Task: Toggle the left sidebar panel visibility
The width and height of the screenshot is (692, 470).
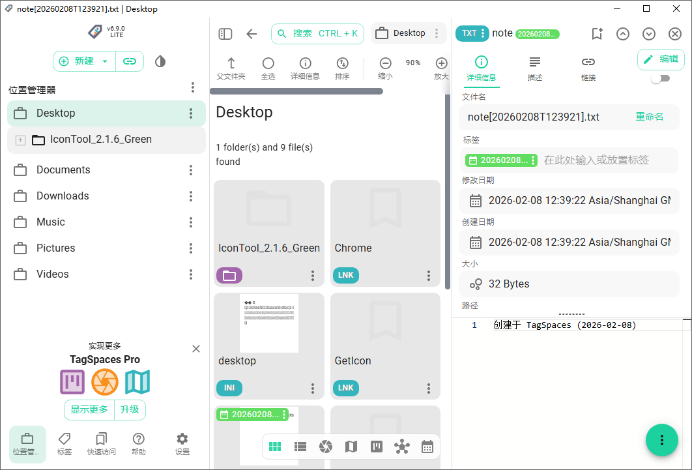Action: (x=225, y=34)
